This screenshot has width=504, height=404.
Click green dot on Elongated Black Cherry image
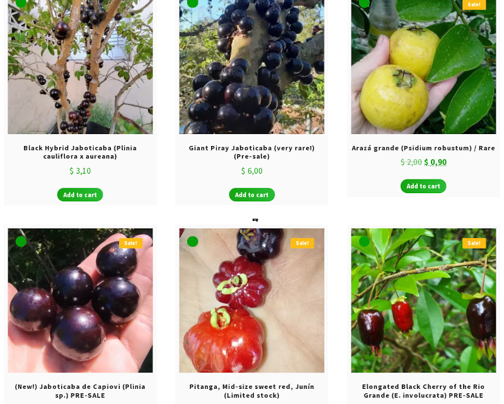(364, 242)
